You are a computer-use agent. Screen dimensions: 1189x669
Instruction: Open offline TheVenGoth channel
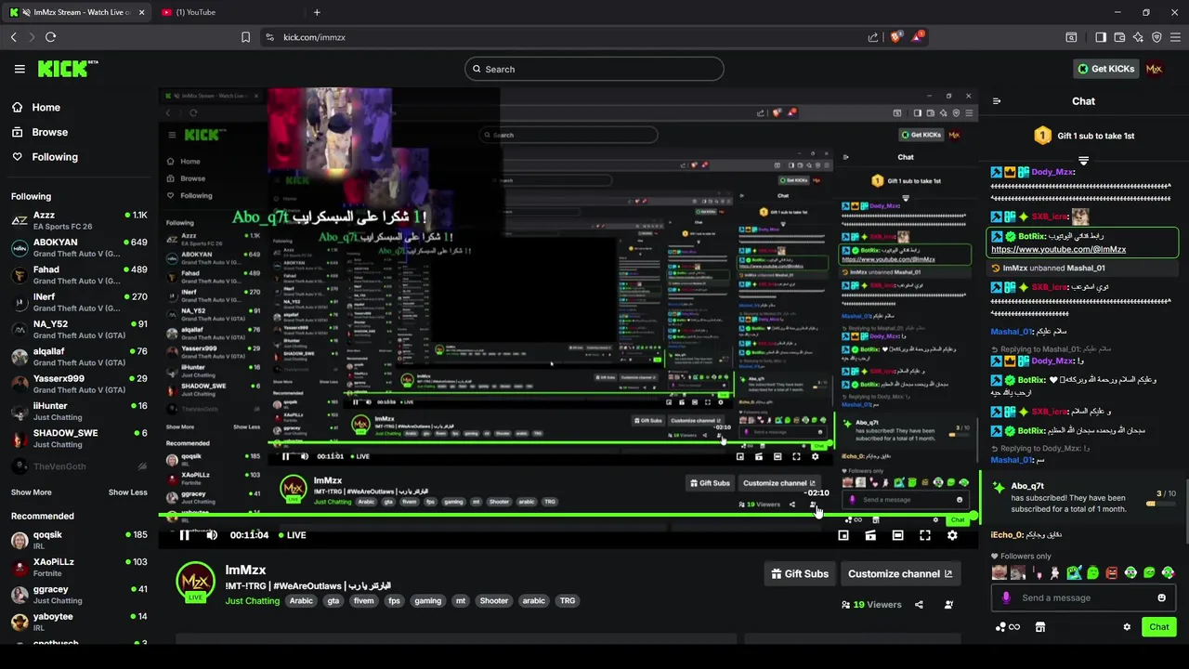pyautogui.click(x=79, y=466)
